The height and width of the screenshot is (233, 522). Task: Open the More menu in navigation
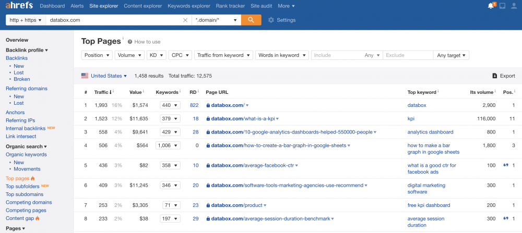tap(286, 6)
